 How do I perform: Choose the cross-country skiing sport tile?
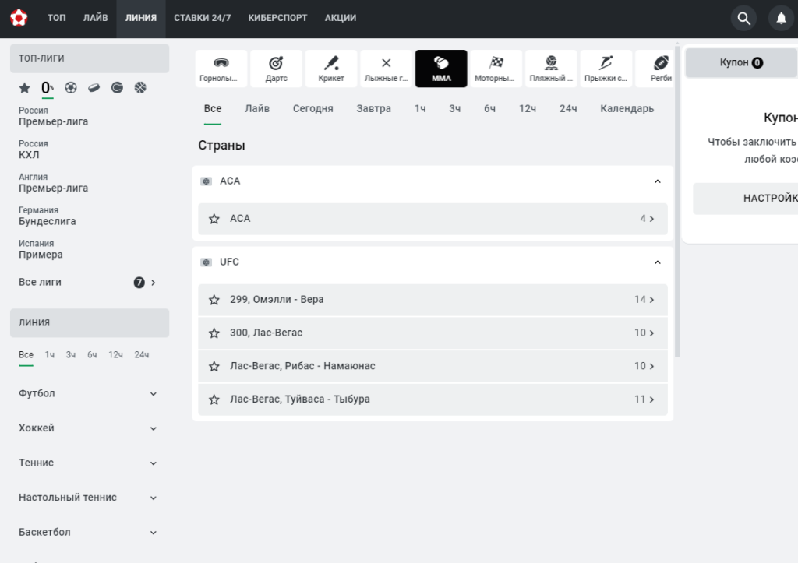(387, 69)
